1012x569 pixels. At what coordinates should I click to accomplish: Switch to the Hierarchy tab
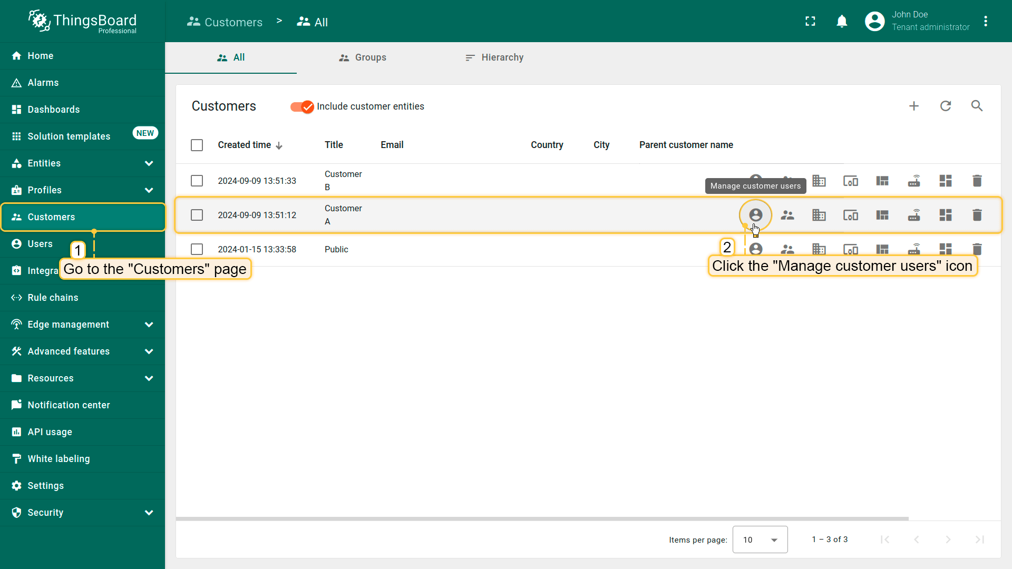coord(494,57)
